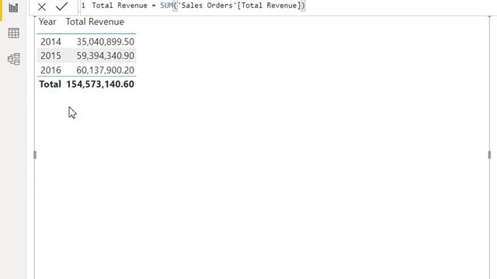The width and height of the screenshot is (497, 279).
Task: Commit the formula with the checkmark
Action: [x=62, y=6]
